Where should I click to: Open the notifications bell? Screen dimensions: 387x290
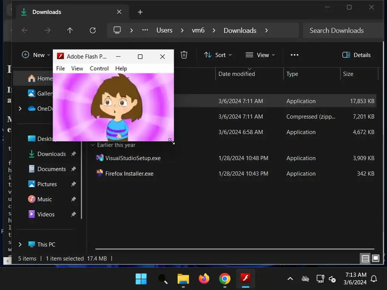pyautogui.click(x=374, y=279)
